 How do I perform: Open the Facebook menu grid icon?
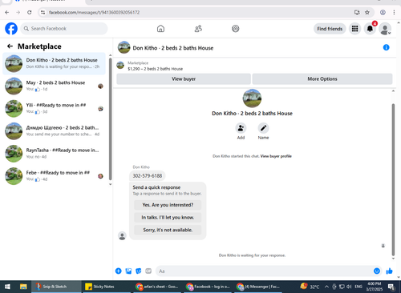tap(354, 29)
